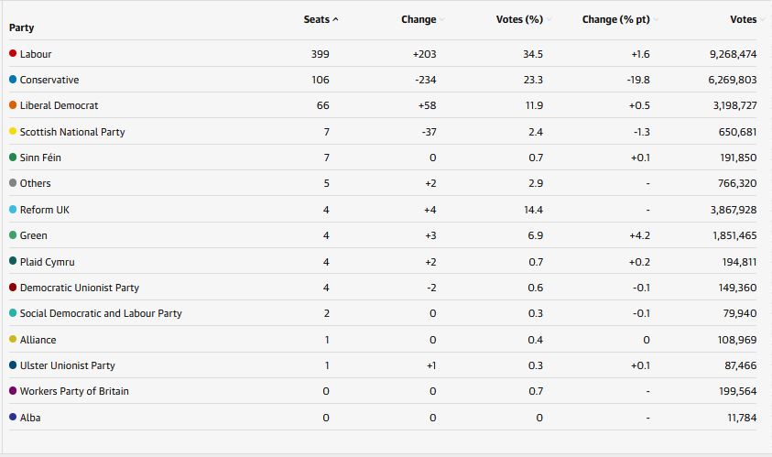Select the Plaid Cymru party name
The height and width of the screenshot is (457, 772).
pyautogui.click(x=48, y=262)
